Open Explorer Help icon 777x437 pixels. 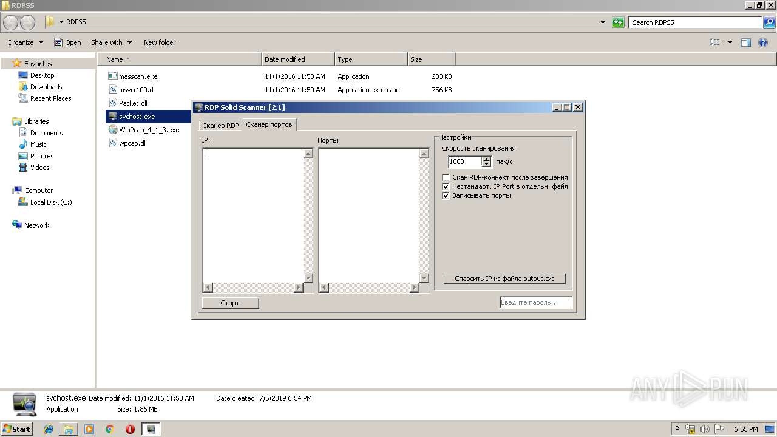(x=764, y=42)
